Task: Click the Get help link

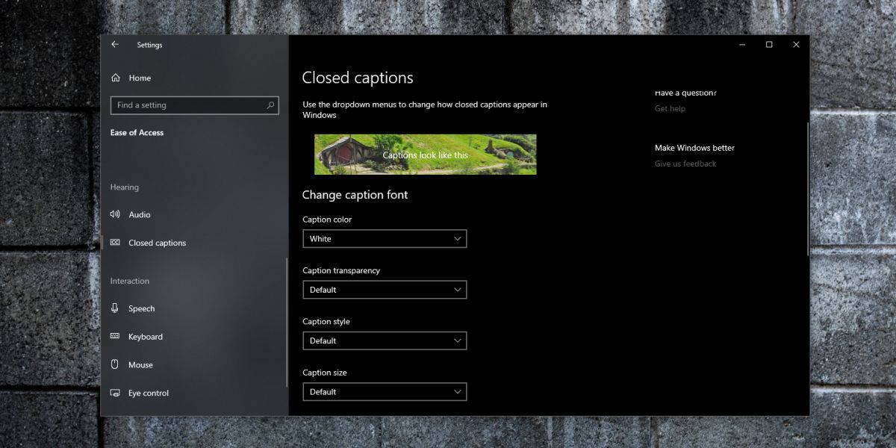Action: pos(670,109)
